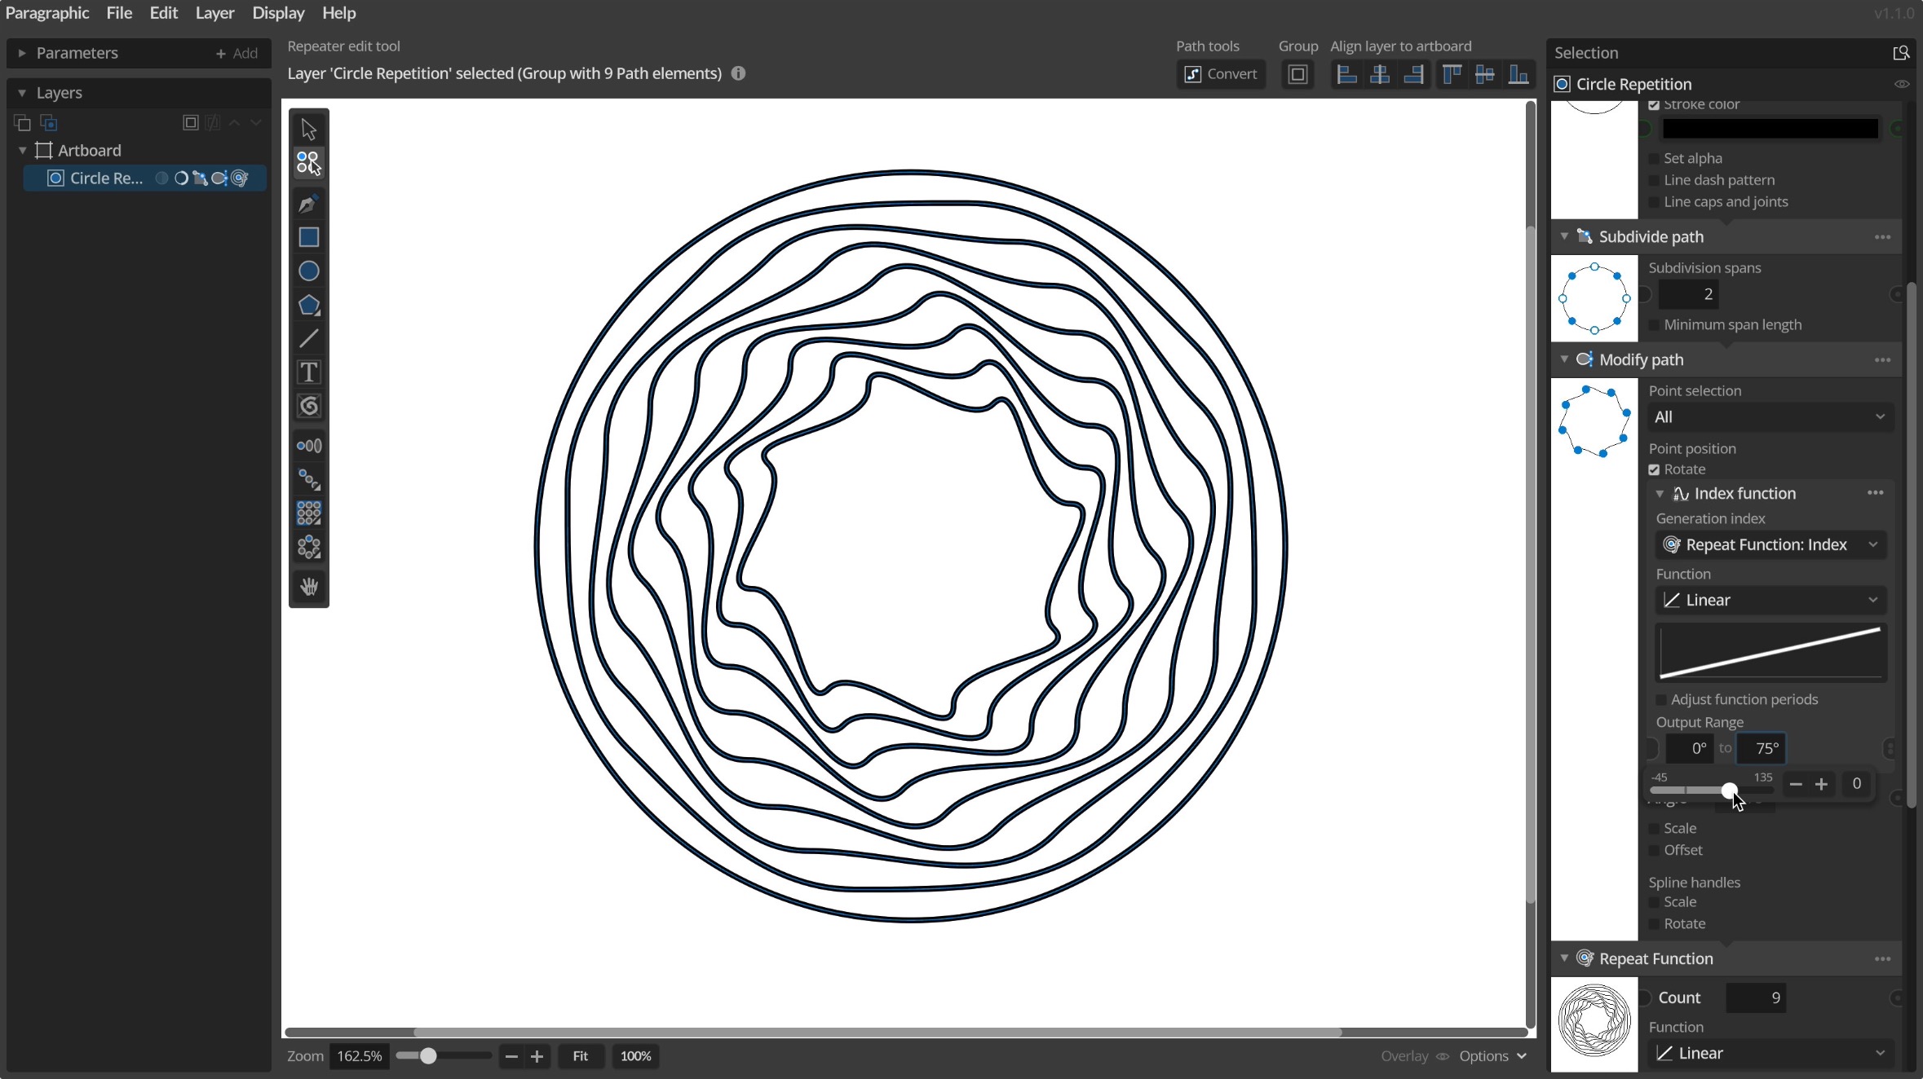Select the Polygon tool
Image resolution: width=1923 pixels, height=1079 pixels.
[308, 305]
